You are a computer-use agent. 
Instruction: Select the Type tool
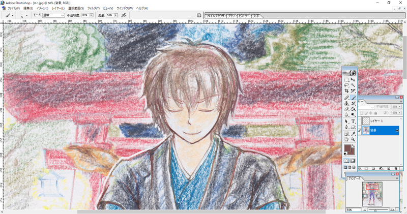(353, 121)
